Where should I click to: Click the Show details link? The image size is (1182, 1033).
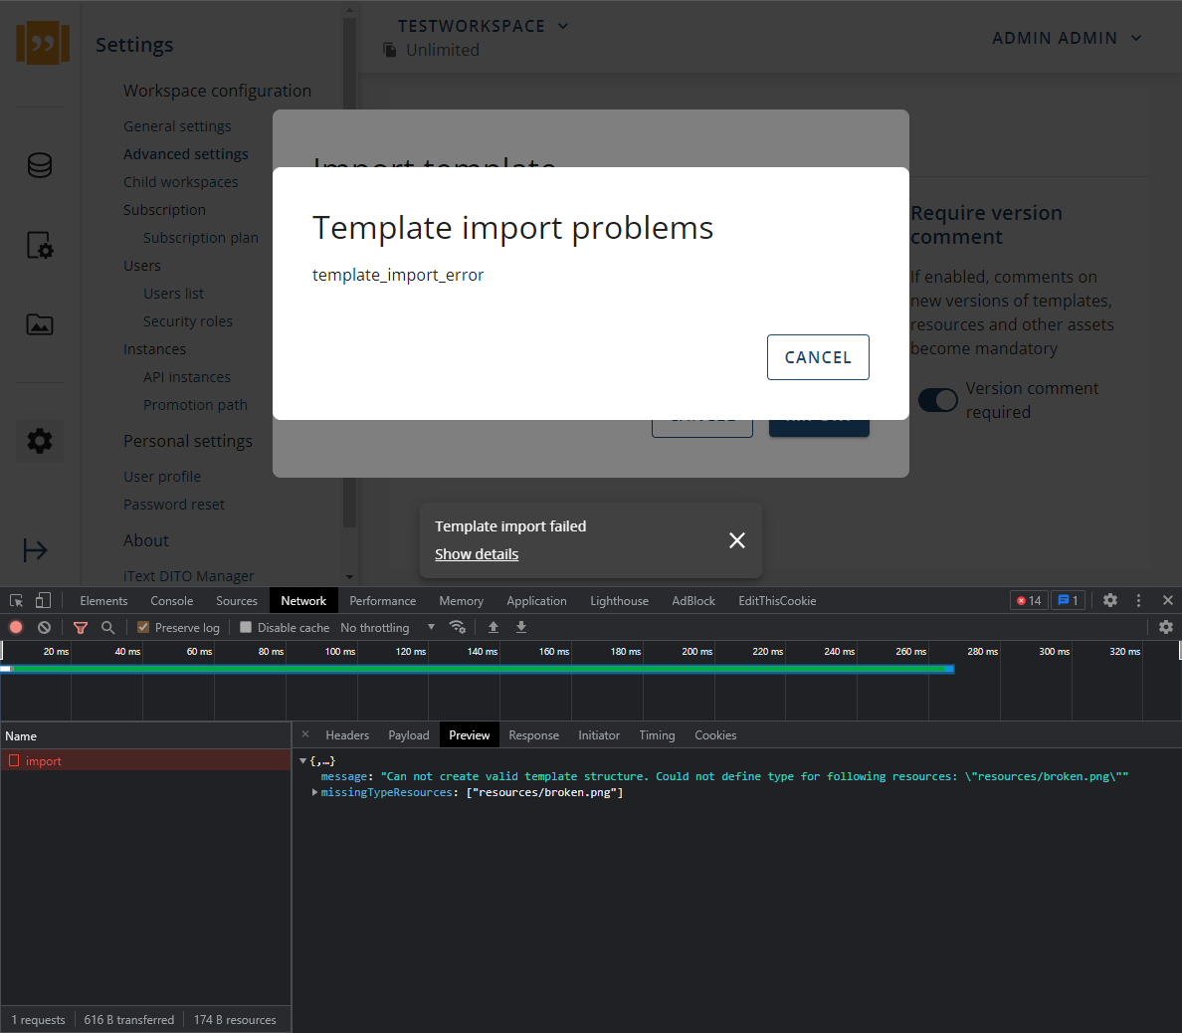[477, 554]
